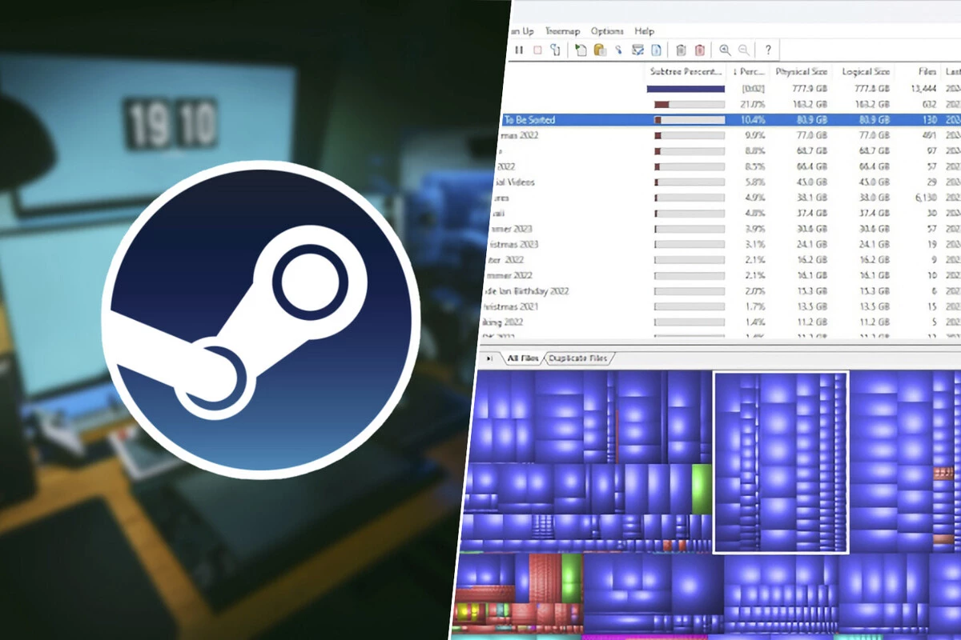Sort by the Physical Size column header

(802, 72)
